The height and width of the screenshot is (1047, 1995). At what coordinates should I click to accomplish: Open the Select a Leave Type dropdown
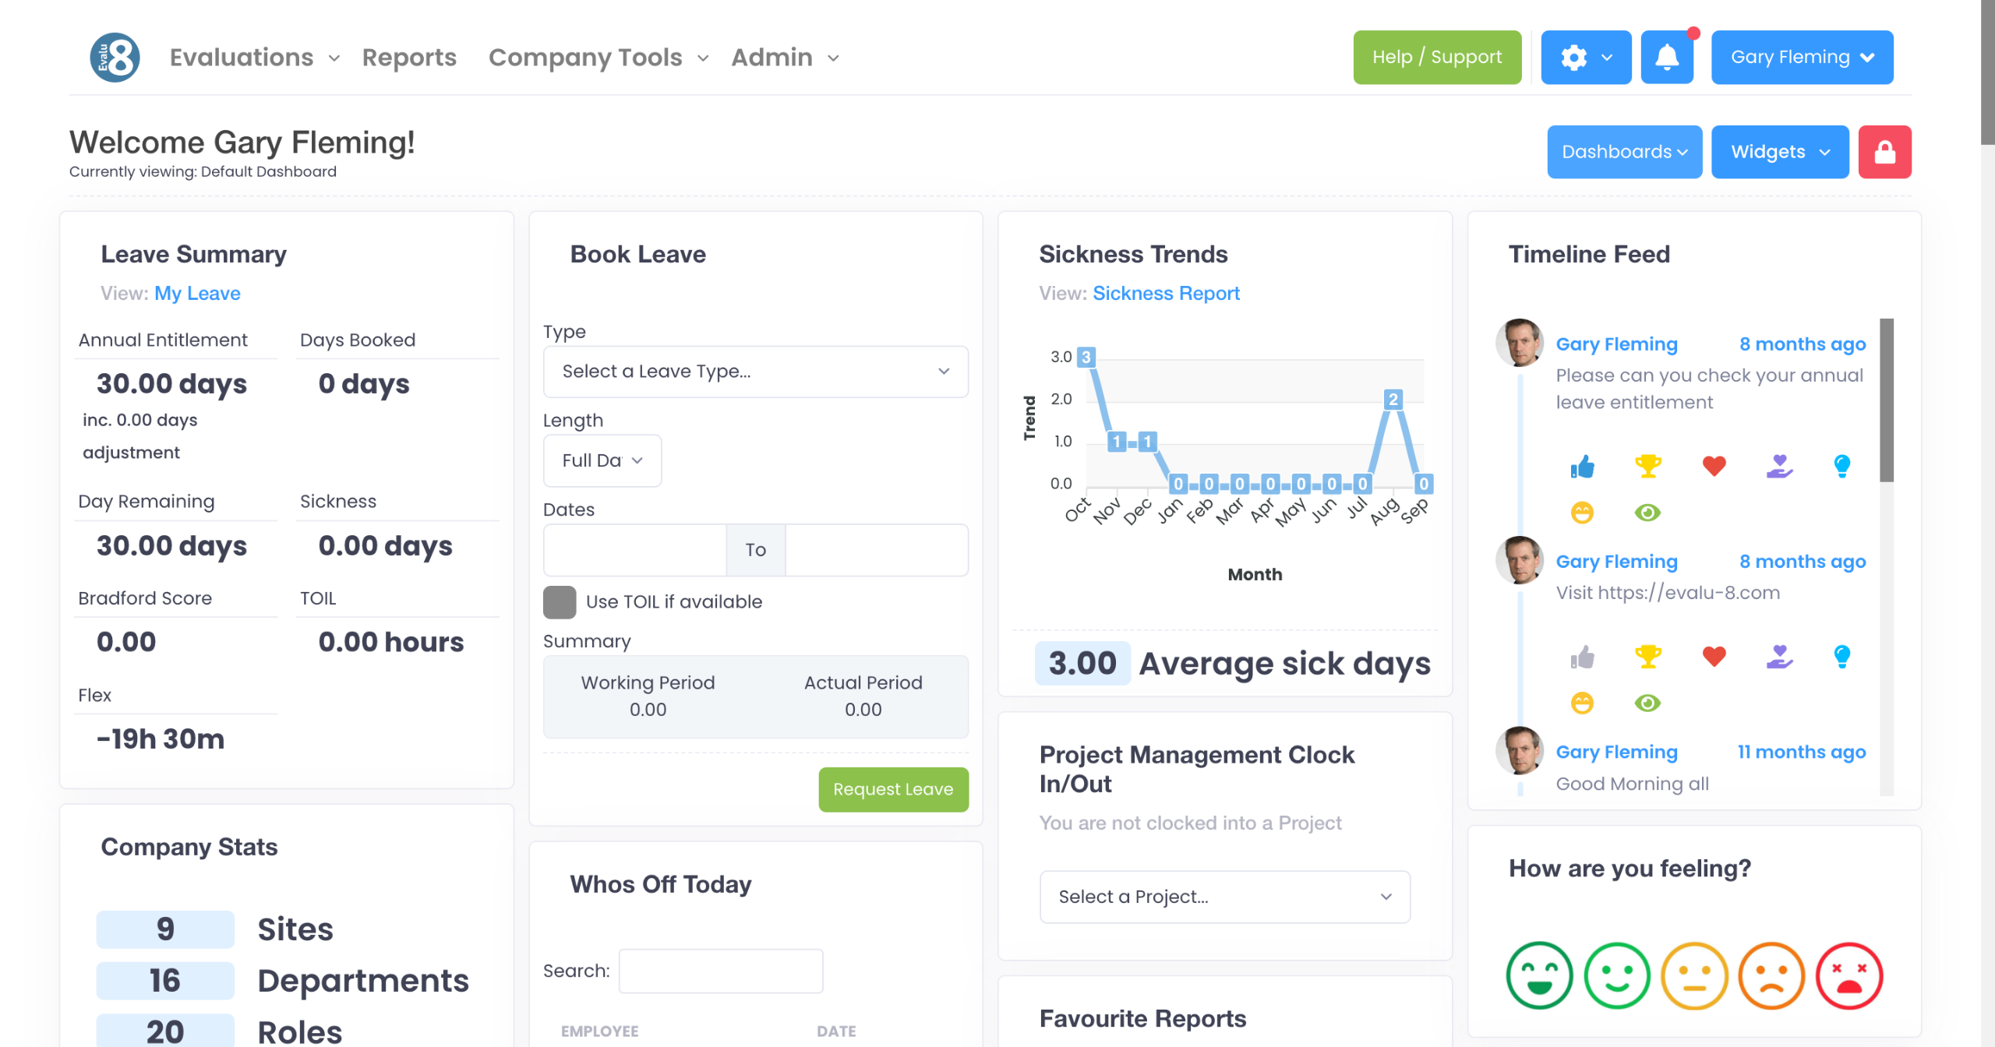tap(755, 372)
